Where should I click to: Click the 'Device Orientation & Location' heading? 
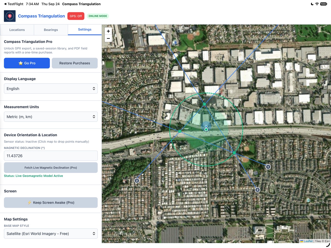tap(31, 135)
